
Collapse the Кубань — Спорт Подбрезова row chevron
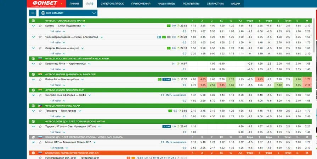(x=33, y=26)
